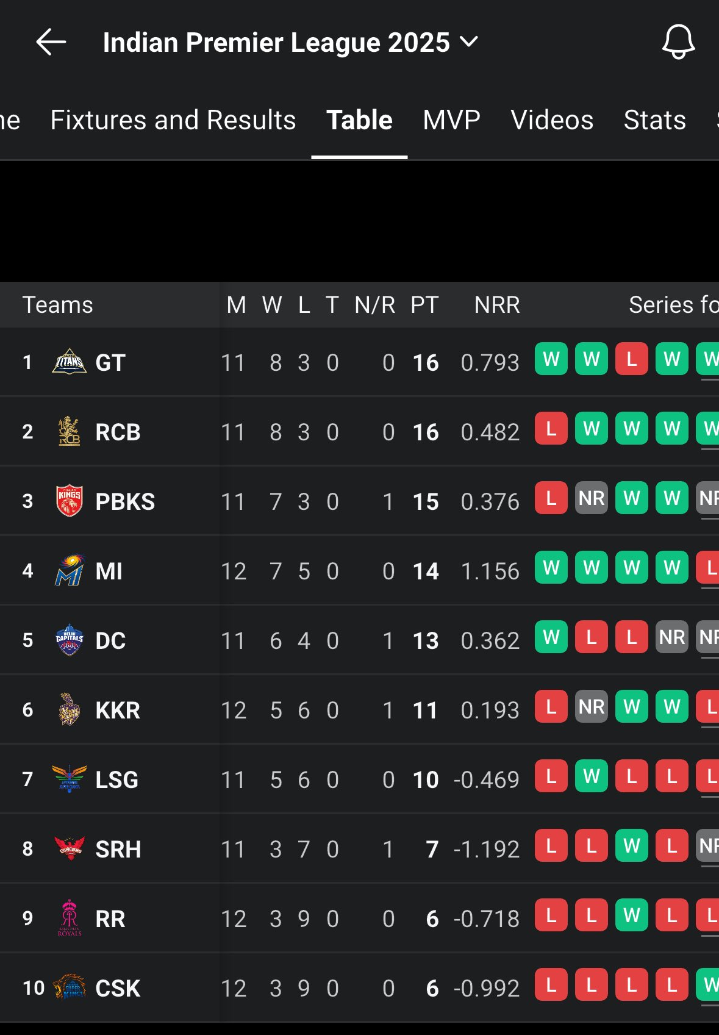Tap the Gujarat Titans team logo
Viewport: 719px width, 1035px height.
(69, 362)
